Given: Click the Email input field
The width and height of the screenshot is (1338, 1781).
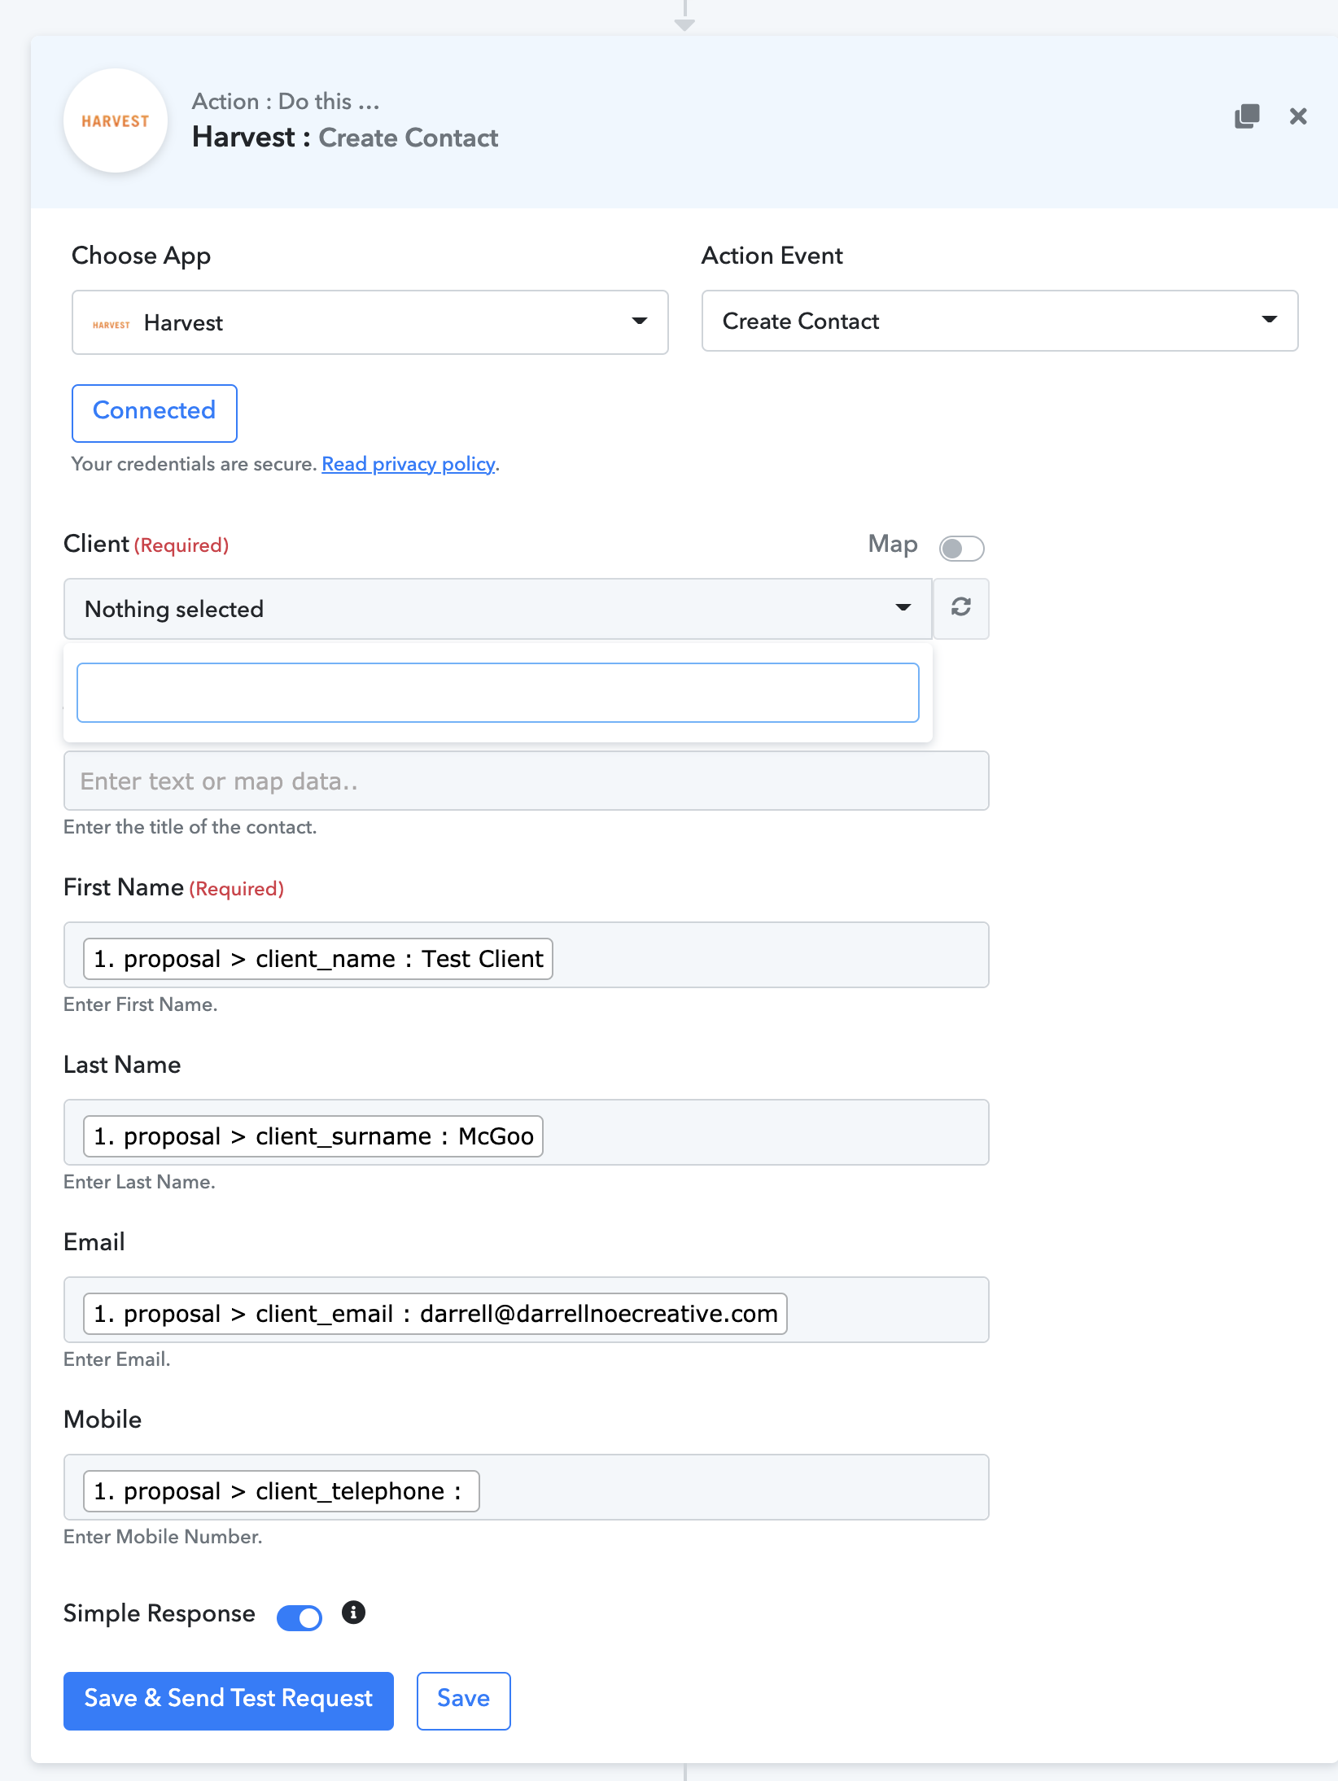Looking at the screenshot, I should click(x=527, y=1310).
